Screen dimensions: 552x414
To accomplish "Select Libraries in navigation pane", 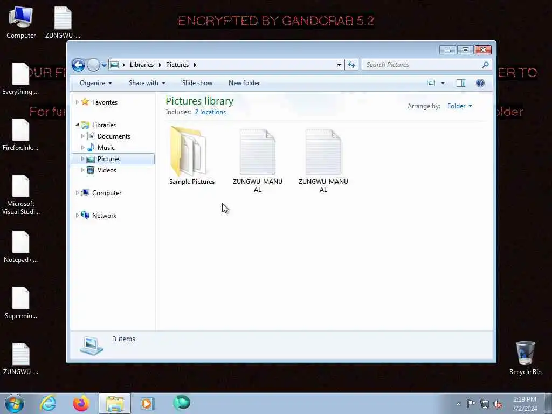I will point(104,125).
